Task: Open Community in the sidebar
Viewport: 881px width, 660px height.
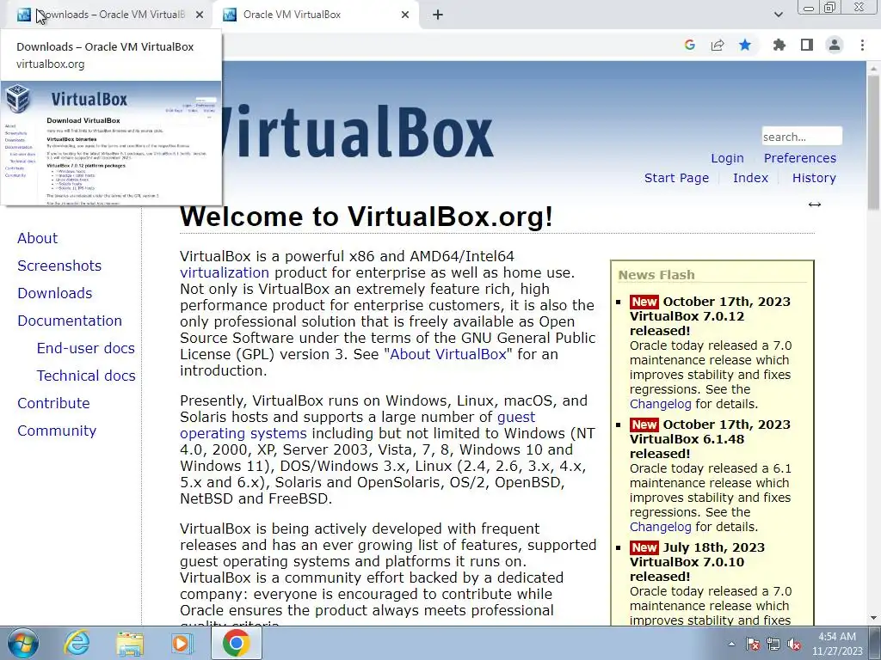Action: (57, 431)
